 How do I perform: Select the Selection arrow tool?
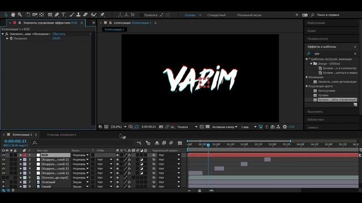[6, 15]
